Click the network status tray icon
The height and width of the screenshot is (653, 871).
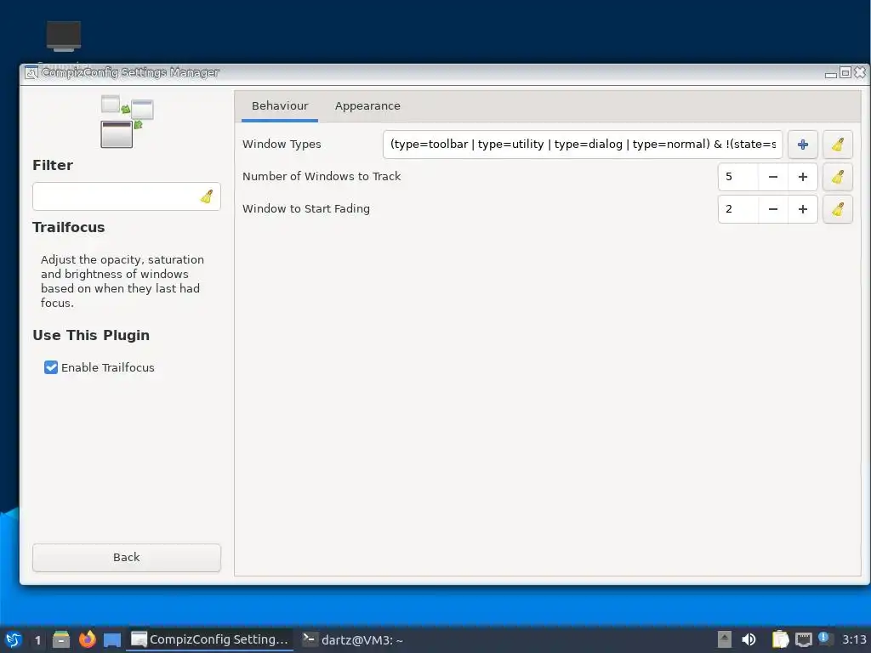click(x=803, y=640)
